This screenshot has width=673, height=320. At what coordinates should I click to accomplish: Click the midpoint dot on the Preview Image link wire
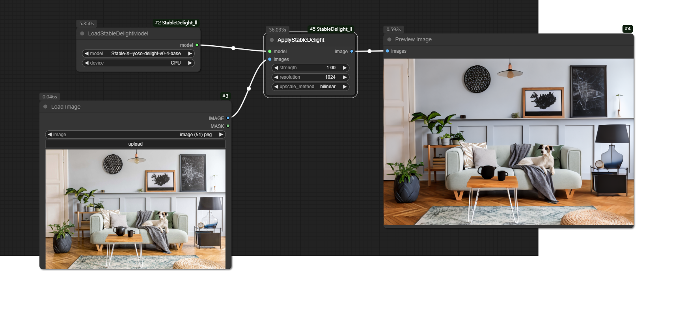pyautogui.click(x=369, y=51)
